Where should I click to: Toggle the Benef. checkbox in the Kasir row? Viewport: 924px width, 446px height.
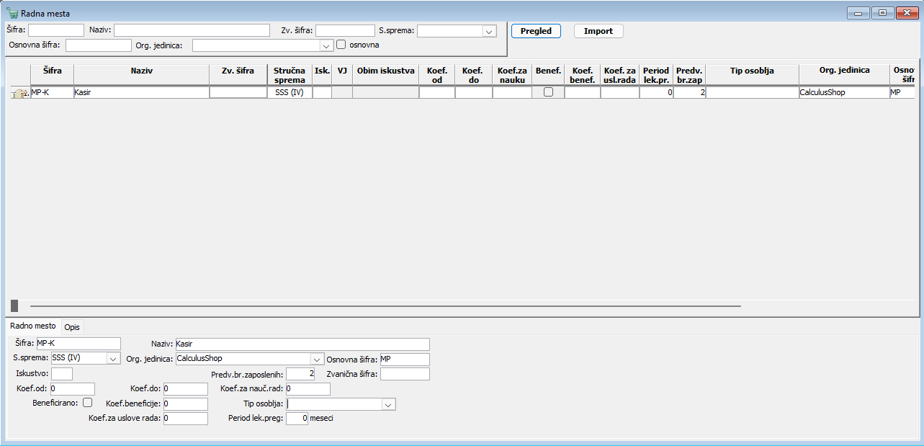[548, 92]
